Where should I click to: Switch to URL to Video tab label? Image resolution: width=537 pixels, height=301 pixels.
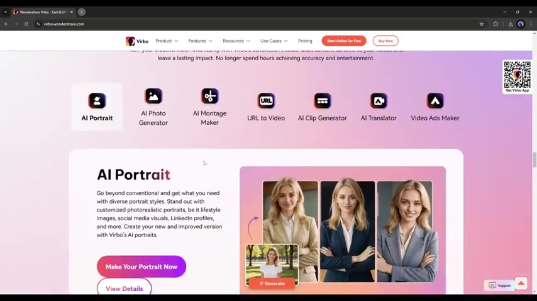266,118
